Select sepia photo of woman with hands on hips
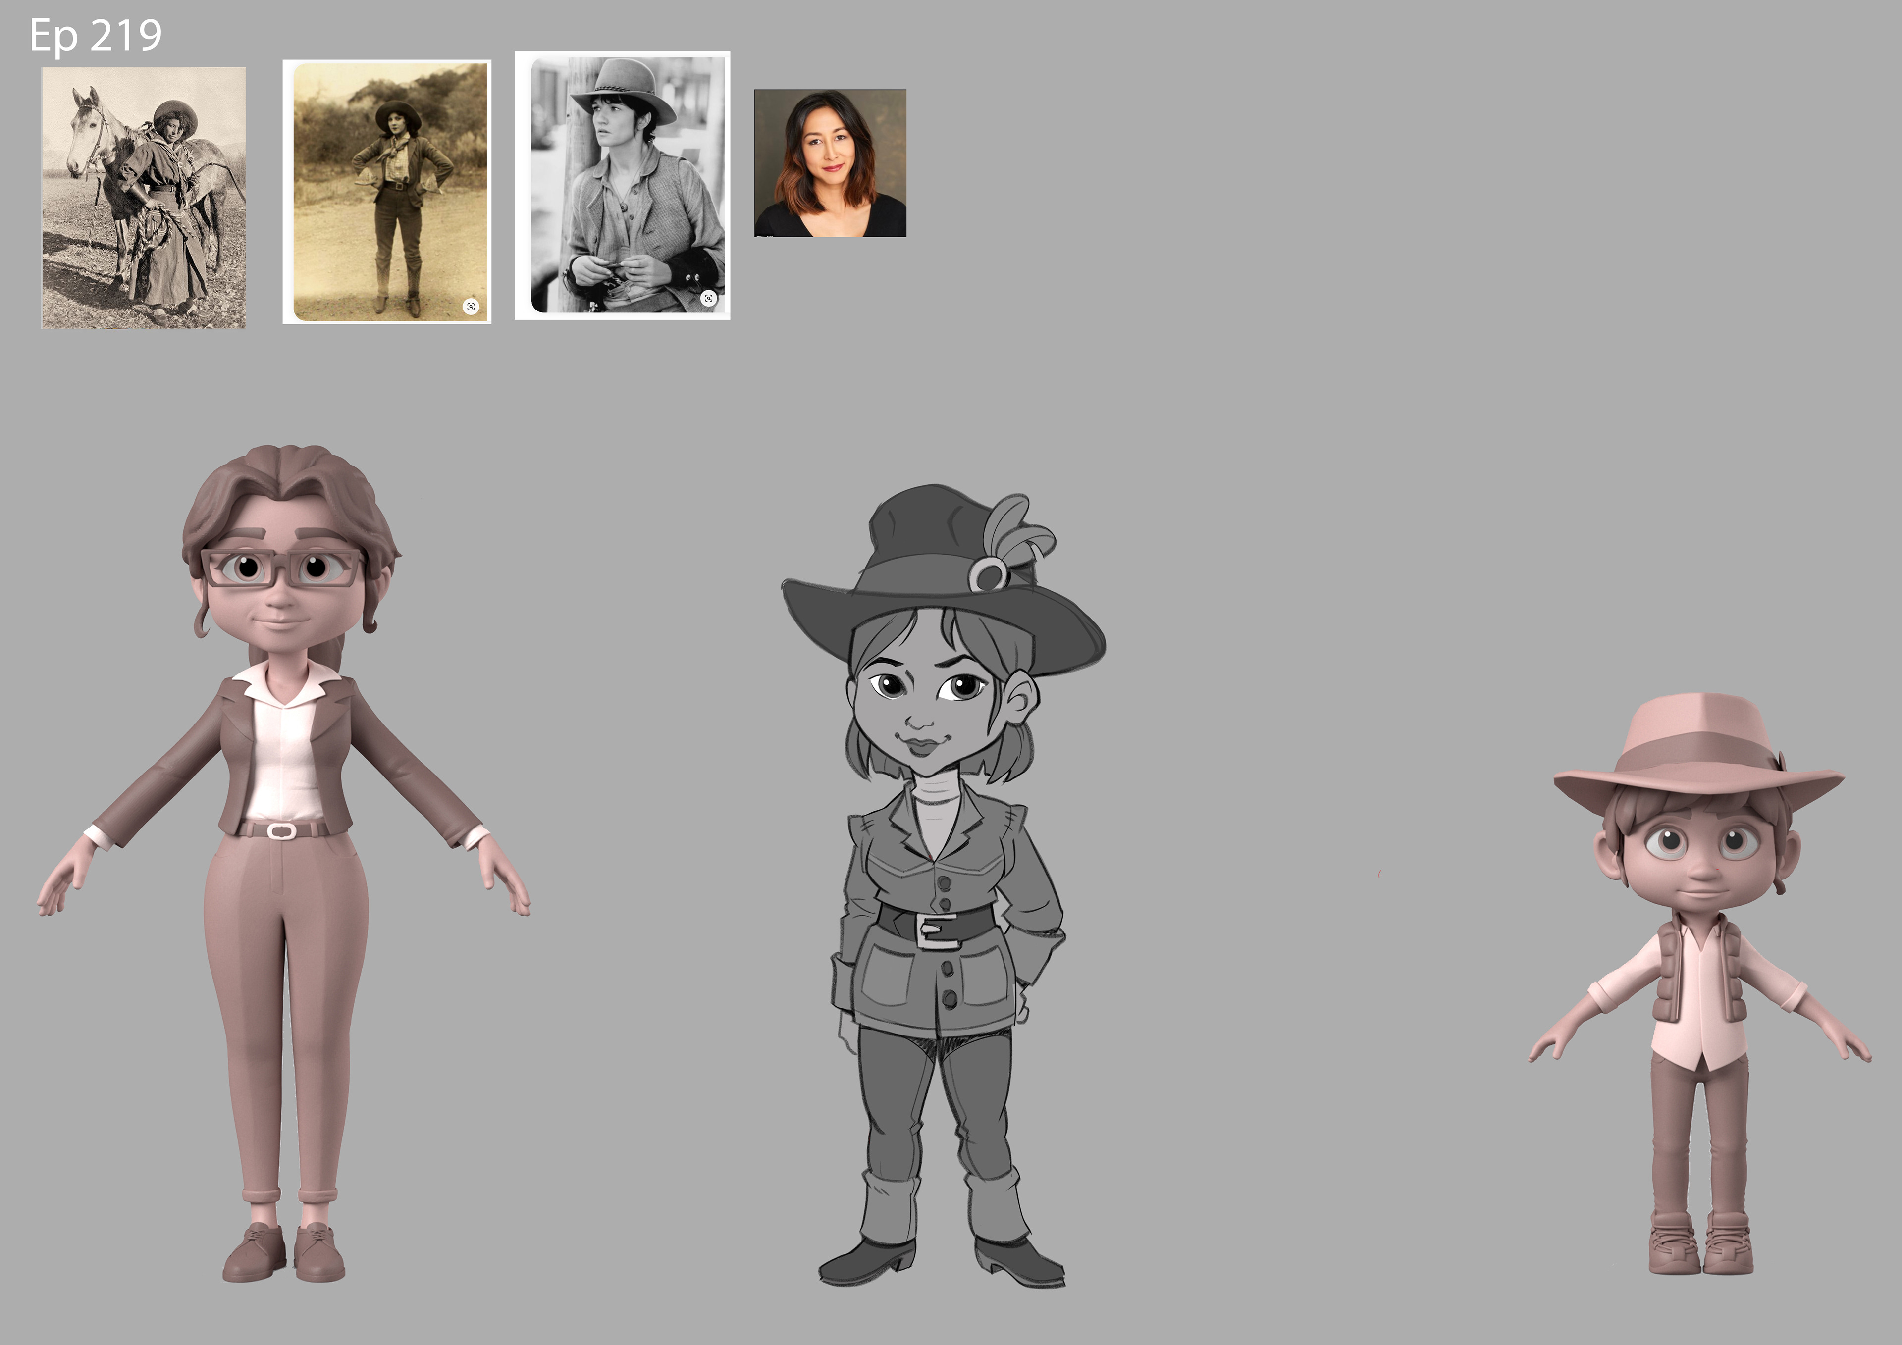Viewport: 1902px width, 1345px height. pos(387,191)
